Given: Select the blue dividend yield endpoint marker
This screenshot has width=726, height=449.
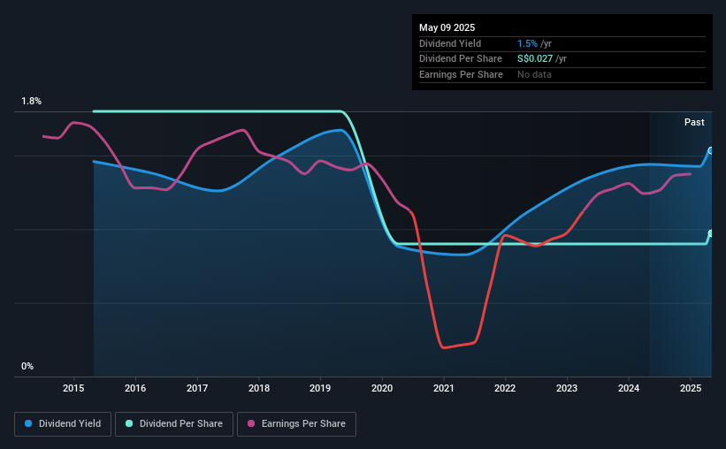Looking at the screenshot, I should tap(711, 151).
